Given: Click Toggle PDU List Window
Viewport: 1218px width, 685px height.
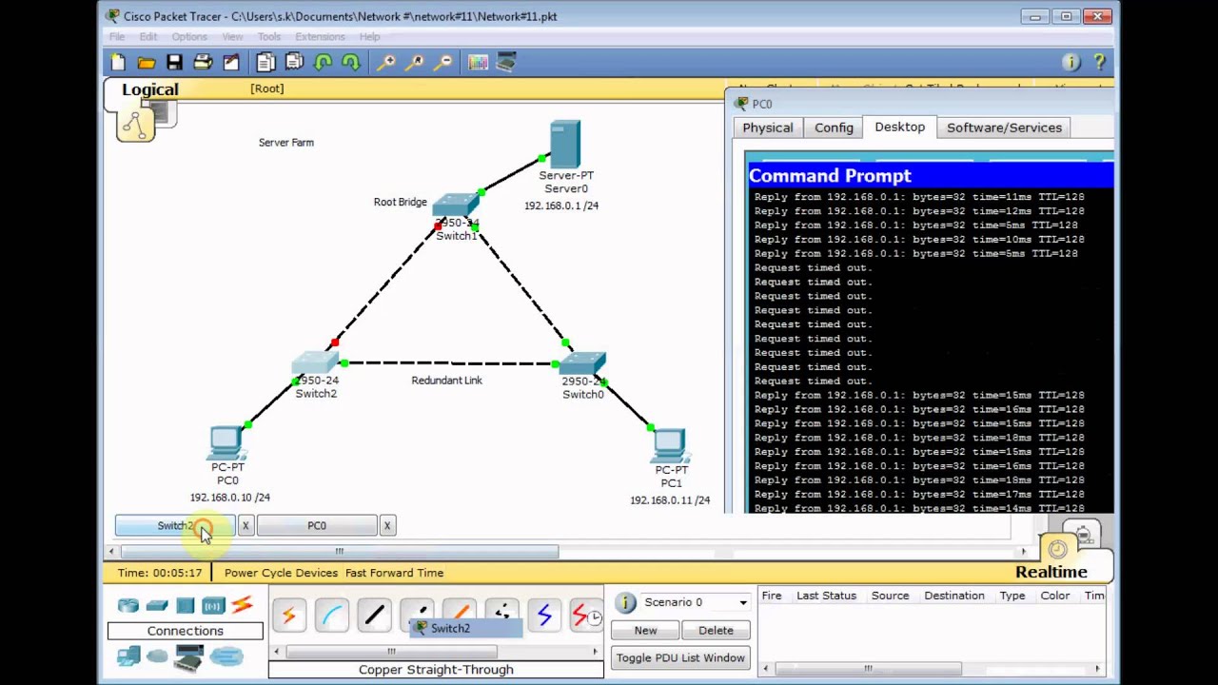Looking at the screenshot, I should 680,657.
